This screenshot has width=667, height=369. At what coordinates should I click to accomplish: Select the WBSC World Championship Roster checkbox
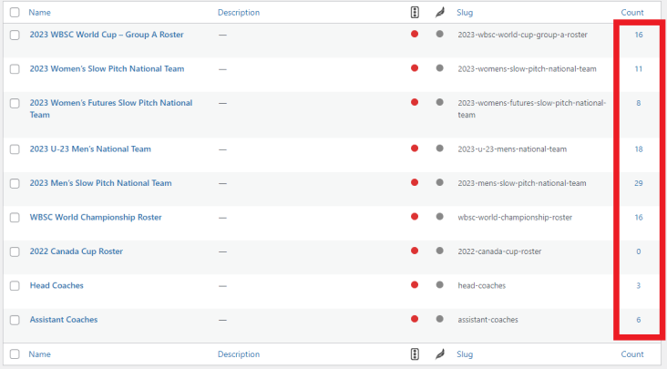point(15,218)
